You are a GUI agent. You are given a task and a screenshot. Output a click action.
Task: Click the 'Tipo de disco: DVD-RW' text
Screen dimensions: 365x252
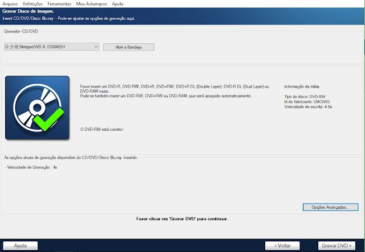pyautogui.click(x=305, y=97)
